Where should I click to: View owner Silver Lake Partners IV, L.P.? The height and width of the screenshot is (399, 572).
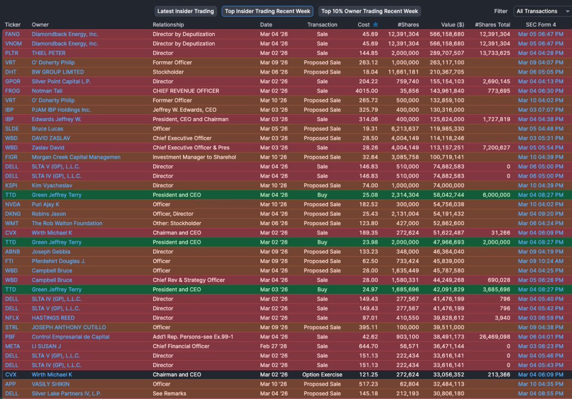(66, 394)
